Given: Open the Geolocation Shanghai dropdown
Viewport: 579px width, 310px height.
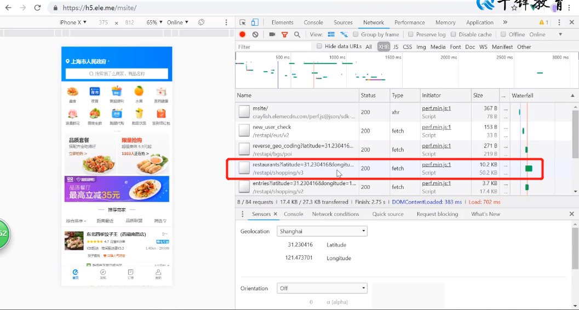Looking at the screenshot, I should pos(322,231).
